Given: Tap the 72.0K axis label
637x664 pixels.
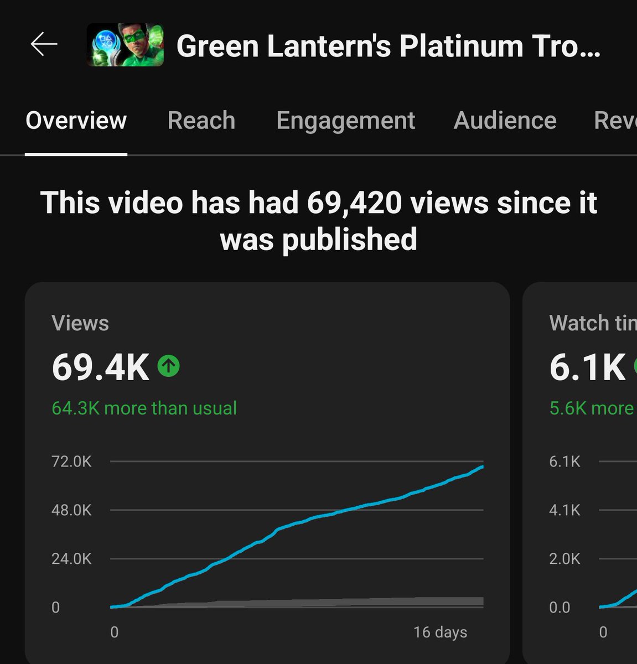Looking at the screenshot, I should [71, 461].
